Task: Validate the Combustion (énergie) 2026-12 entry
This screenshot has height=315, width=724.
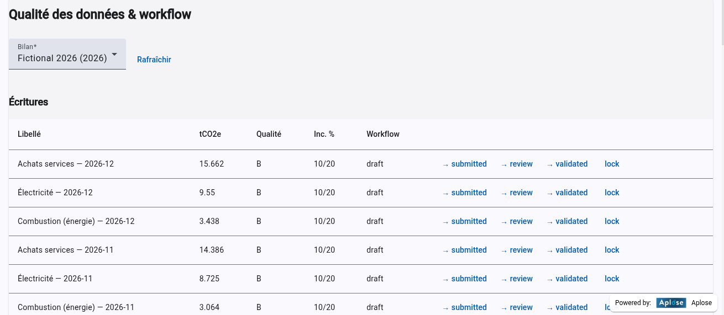Action: pos(567,221)
